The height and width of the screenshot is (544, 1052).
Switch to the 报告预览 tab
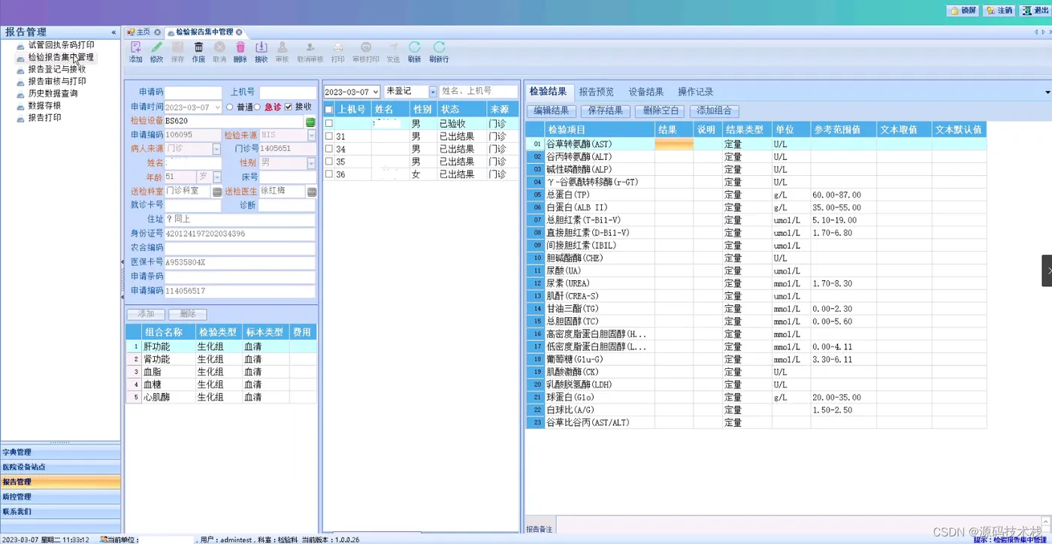pyautogui.click(x=596, y=92)
